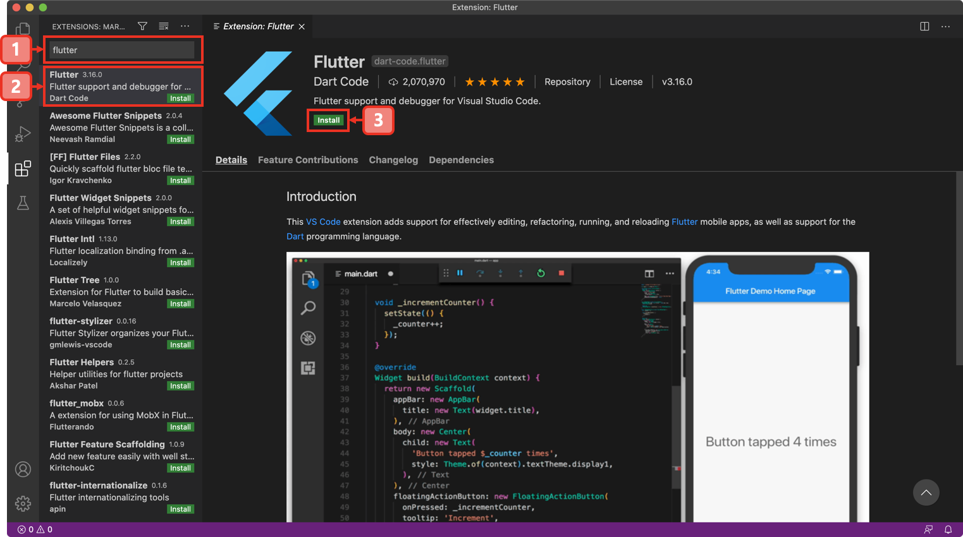Image resolution: width=963 pixels, height=537 pixels.
Task: Follow the Dart link in introduction
Action: coord(295,236)
